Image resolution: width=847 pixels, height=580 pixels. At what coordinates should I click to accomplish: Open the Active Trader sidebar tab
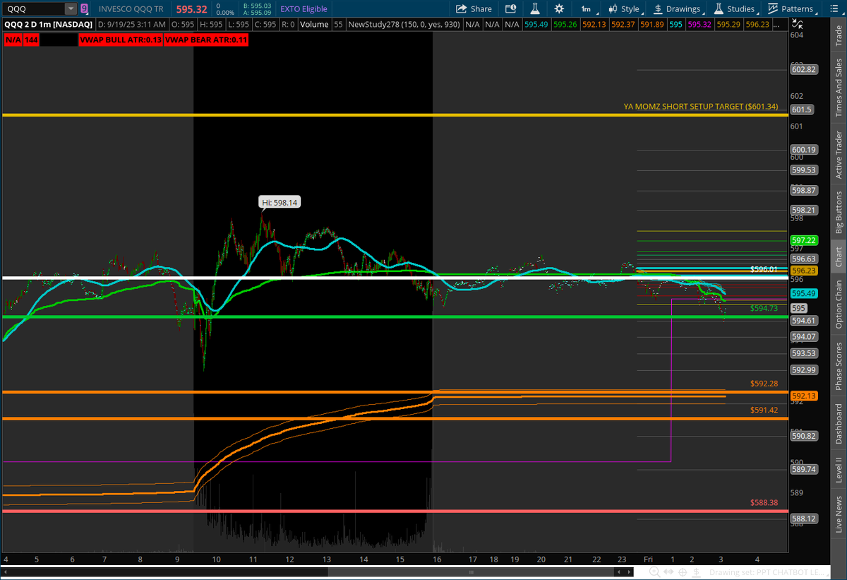839,154
